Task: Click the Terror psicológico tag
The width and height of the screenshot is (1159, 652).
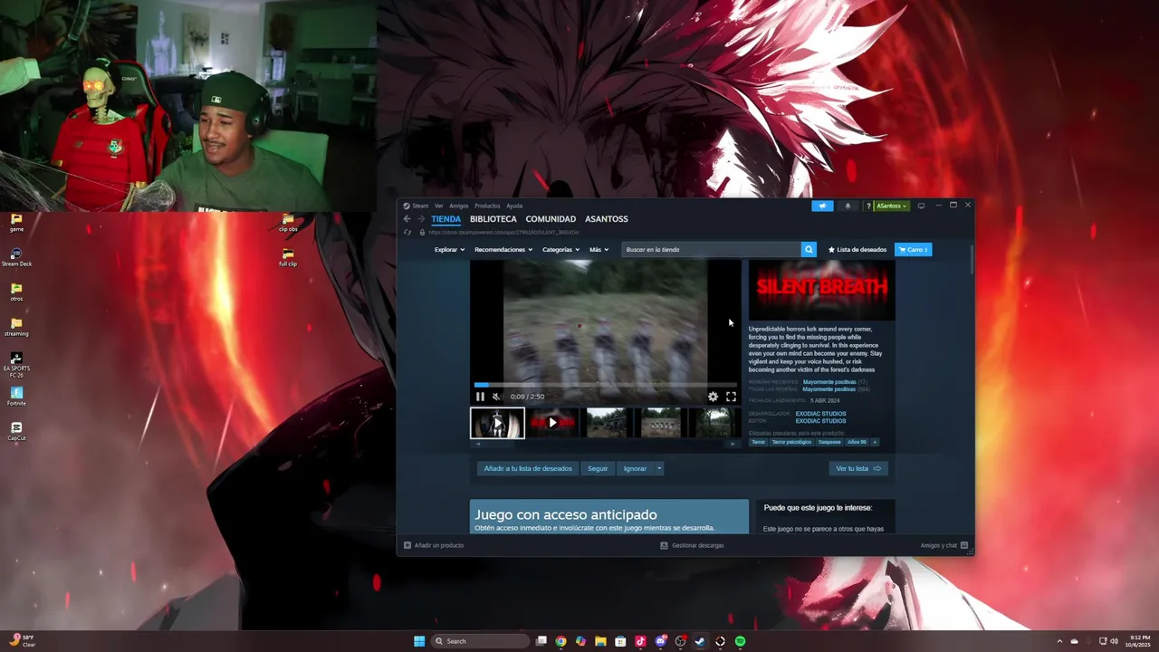Action: [791, 442]
